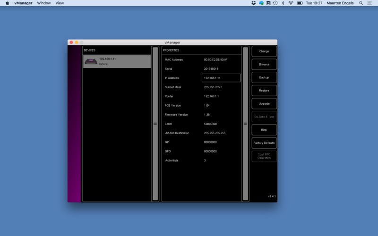Image resolution: width=378 pixels, height=236 pixels.
Task: Select the IoCore device icon
Action: click(x=91, y=61)
